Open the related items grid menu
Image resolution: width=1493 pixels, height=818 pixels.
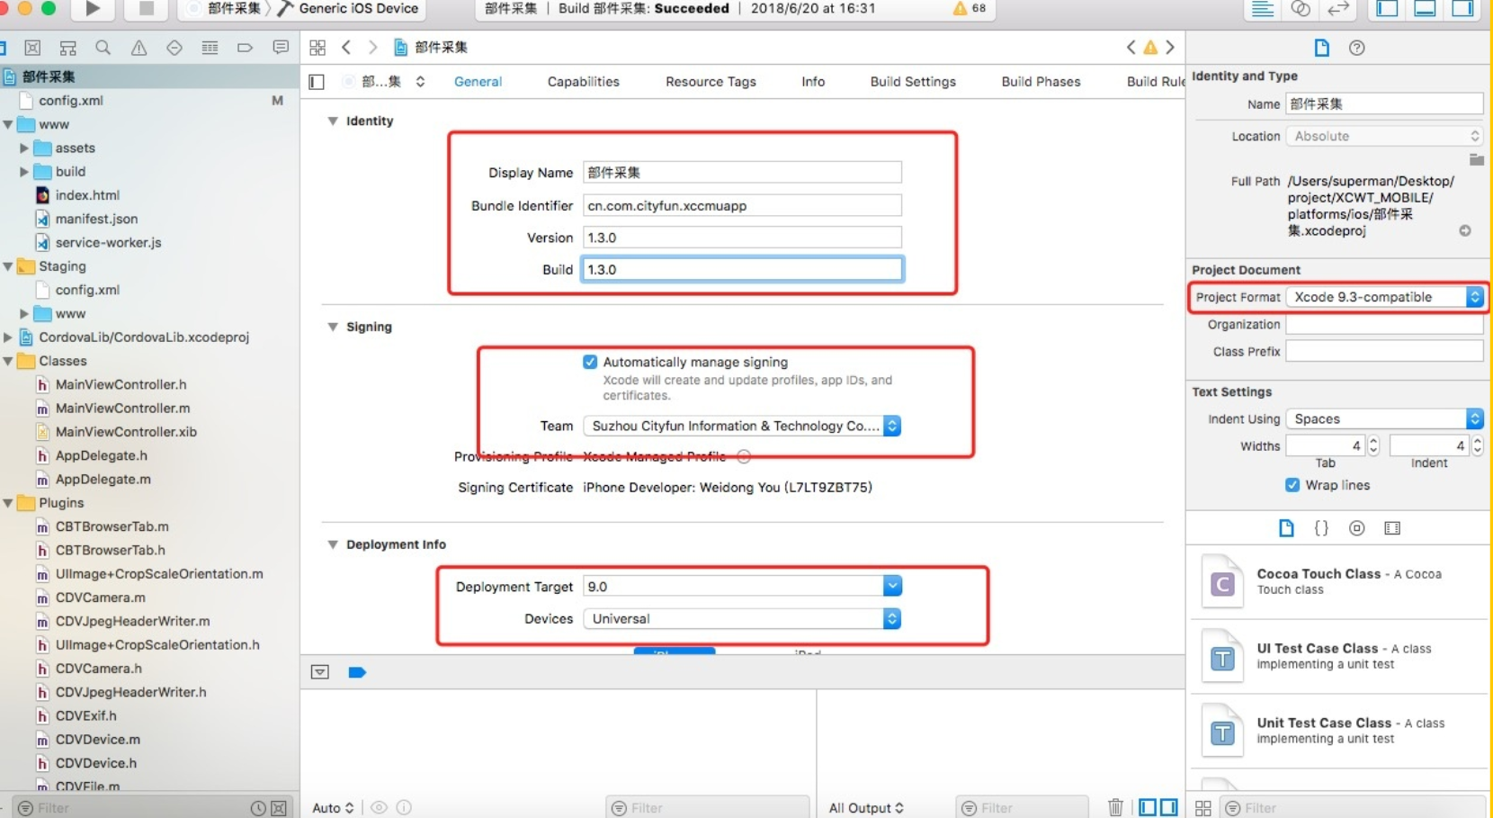click(317, 48)
